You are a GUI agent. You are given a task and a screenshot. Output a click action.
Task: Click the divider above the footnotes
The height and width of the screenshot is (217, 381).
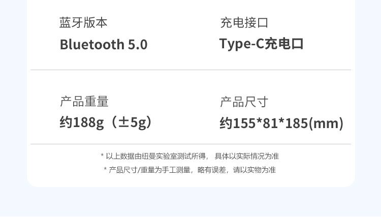190,144
